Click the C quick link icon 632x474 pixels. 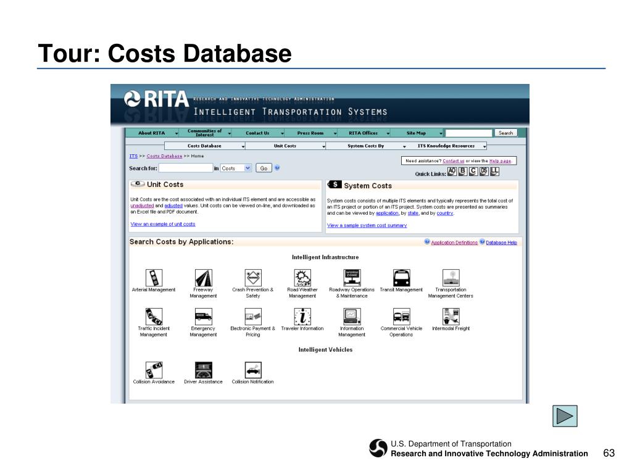pos(473,172)
